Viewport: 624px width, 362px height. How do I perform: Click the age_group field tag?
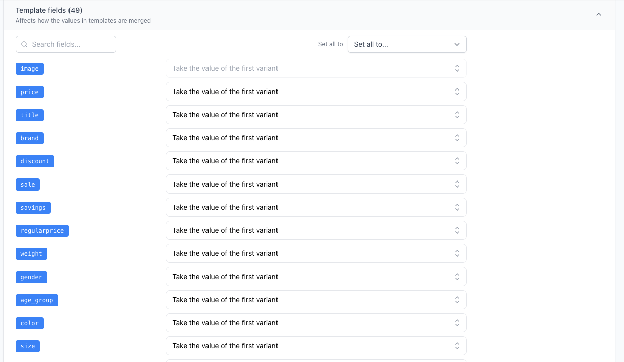37,300
